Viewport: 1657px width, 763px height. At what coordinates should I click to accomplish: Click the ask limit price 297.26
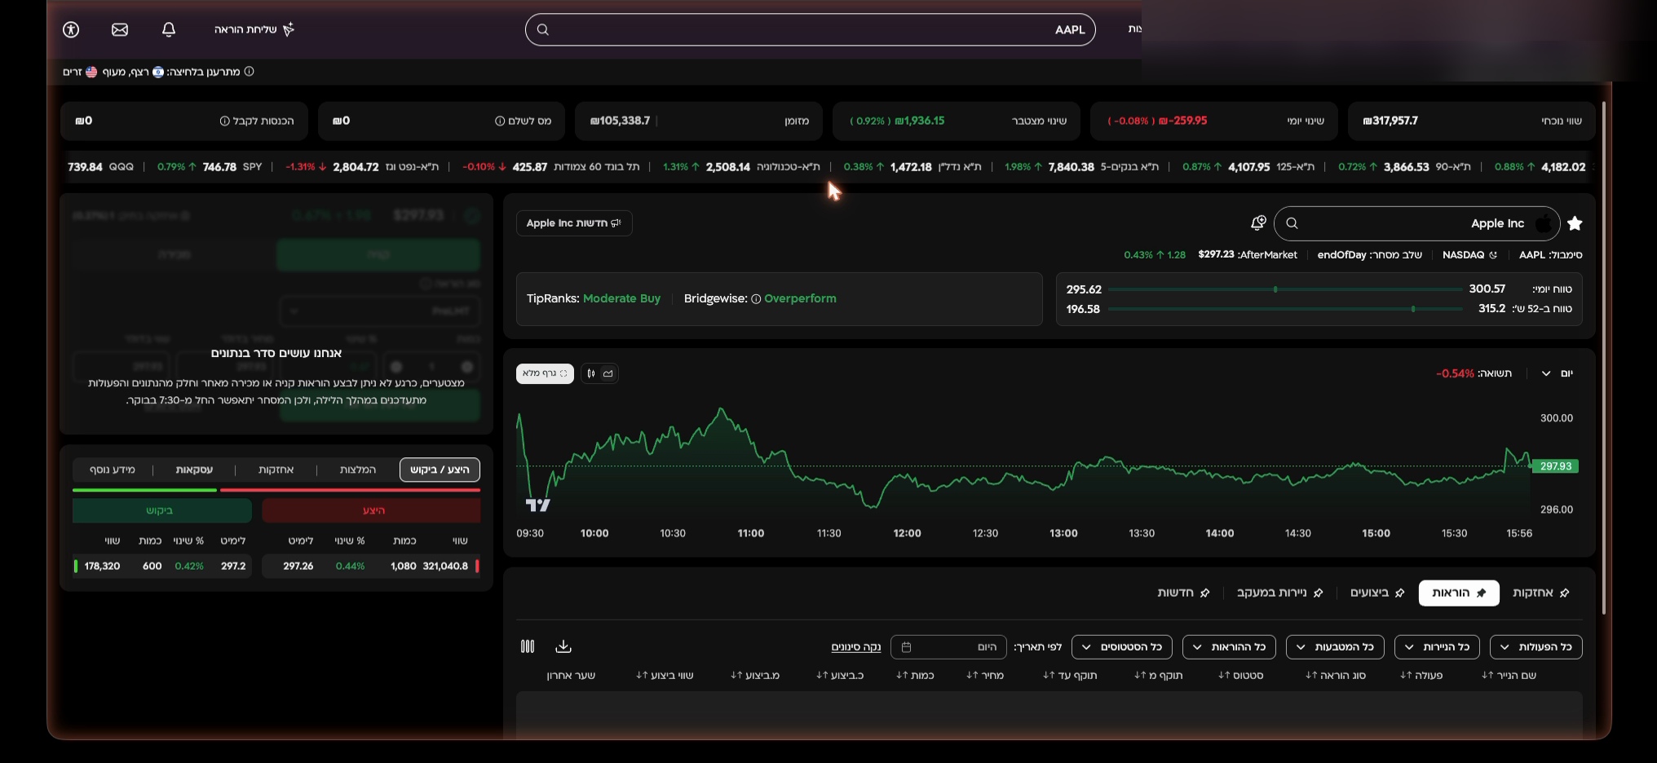(298, 566)
